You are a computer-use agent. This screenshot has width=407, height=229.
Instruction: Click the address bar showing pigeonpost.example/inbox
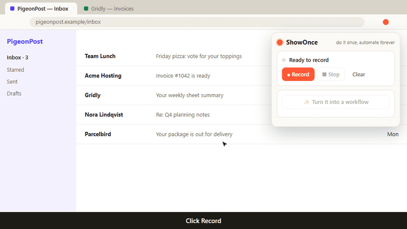[197, 22]
